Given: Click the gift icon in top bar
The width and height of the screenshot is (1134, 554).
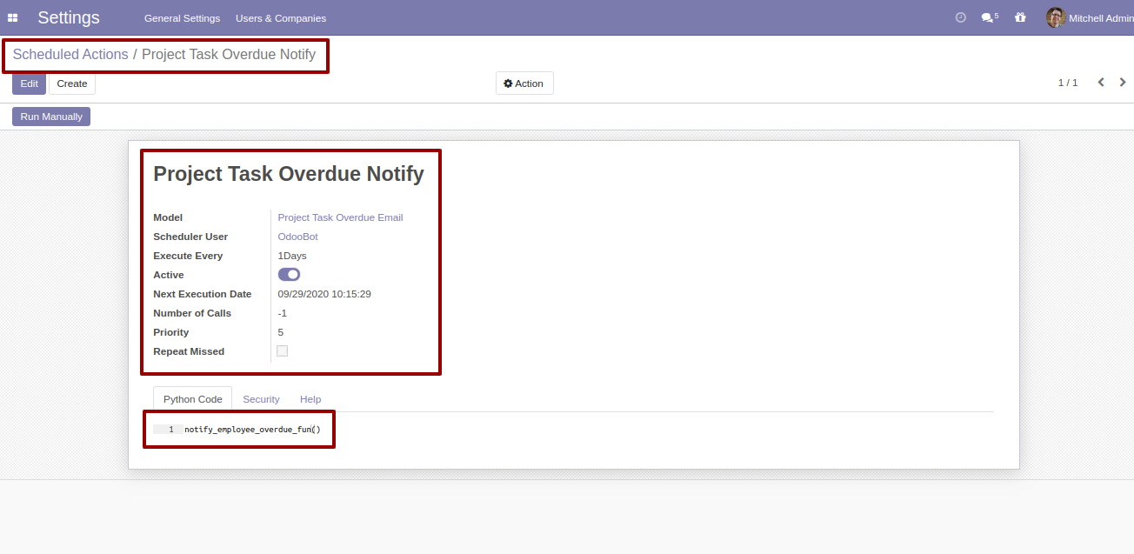Looking at the screenshot, I should (1020, 17).
